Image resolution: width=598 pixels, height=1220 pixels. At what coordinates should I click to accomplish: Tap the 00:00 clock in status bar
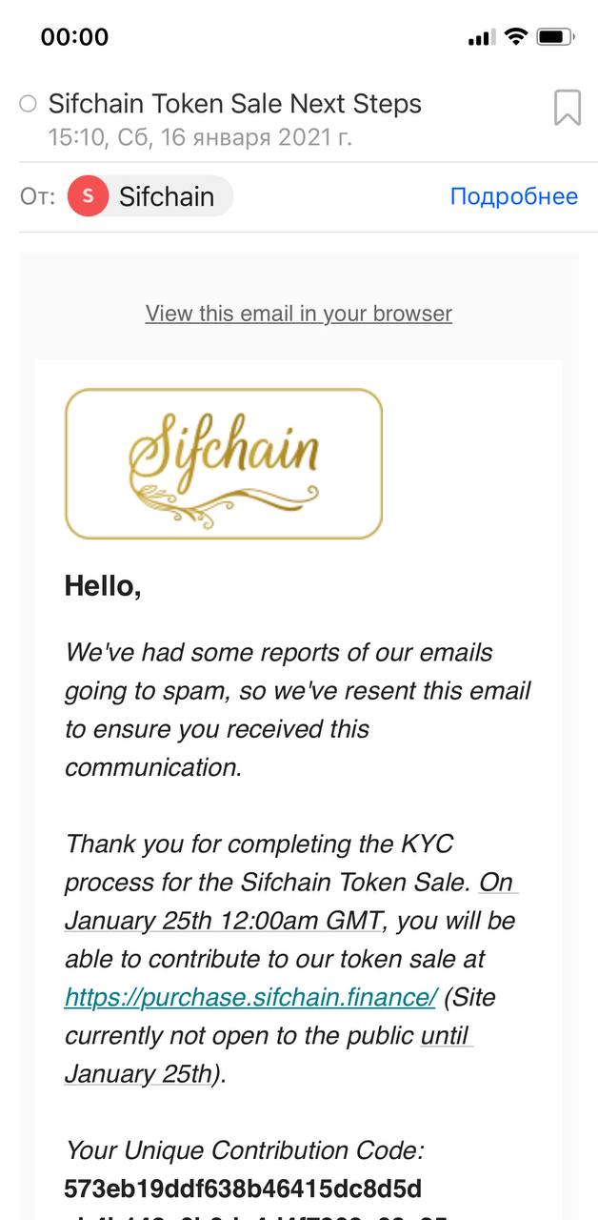coord(74,37)
